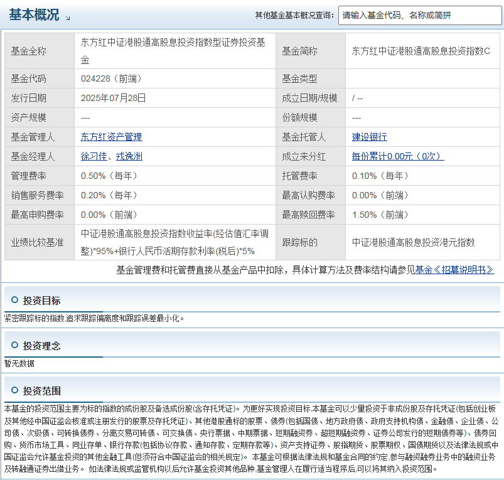The image size is (504, 480).
Task: Select the 0.10%（每年） custody fee value
Action: point(380,176)
